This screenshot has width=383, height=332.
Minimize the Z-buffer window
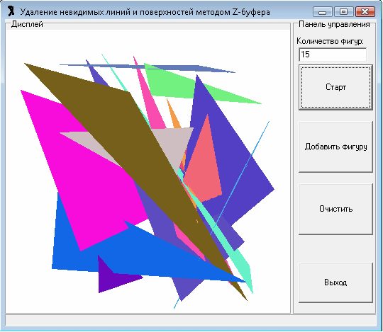[323, 11]
